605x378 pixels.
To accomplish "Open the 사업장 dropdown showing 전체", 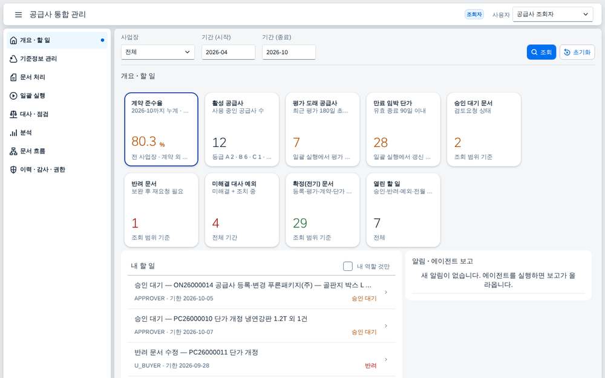I will click(x=158, y=52).
